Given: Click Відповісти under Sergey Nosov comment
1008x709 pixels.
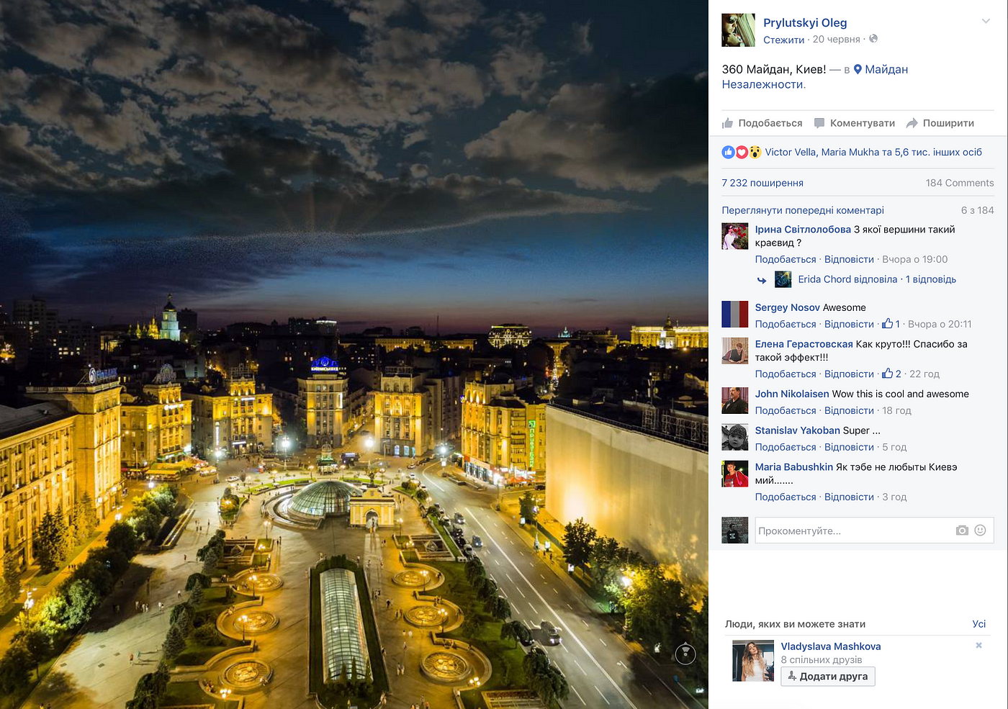Looking at the screenshot, I should tap(849, 324).
